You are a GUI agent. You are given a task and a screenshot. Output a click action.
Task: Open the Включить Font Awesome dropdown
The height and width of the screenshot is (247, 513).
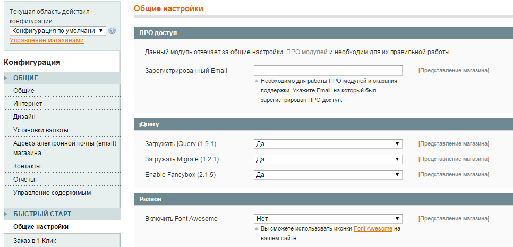(x=328, y=219)
